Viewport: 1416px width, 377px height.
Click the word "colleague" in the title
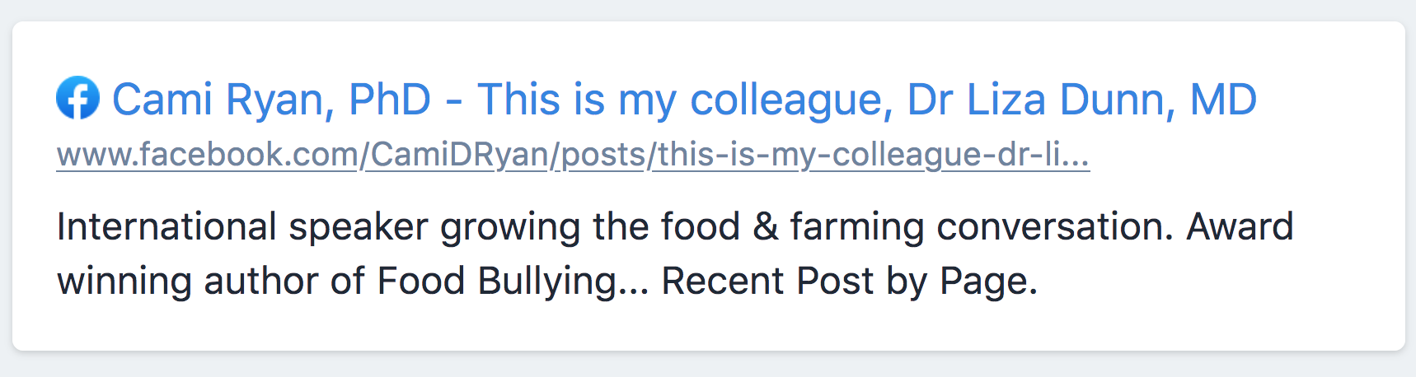(791, 100)
